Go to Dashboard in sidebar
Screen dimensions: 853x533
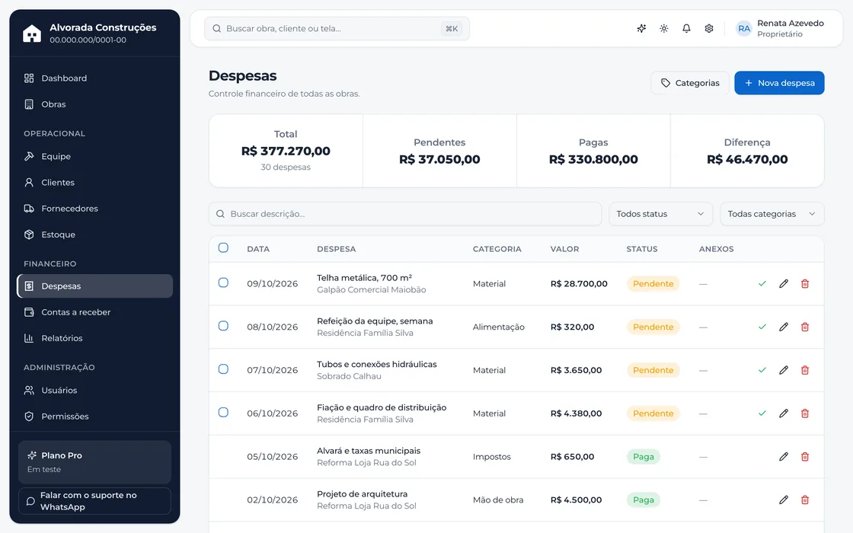[94, 78]
